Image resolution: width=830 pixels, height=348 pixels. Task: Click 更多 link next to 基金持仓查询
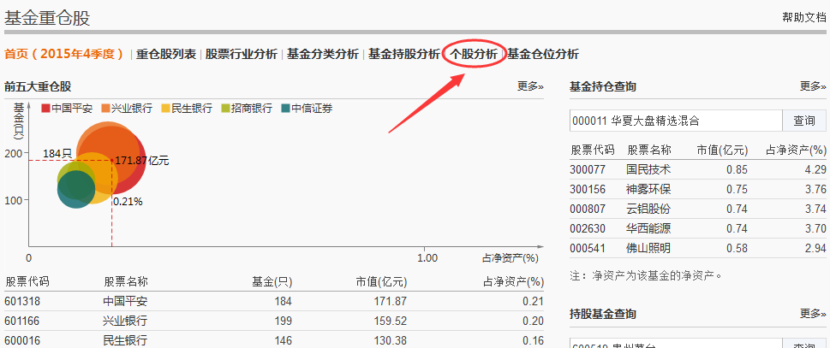click(x=812, y=86)
